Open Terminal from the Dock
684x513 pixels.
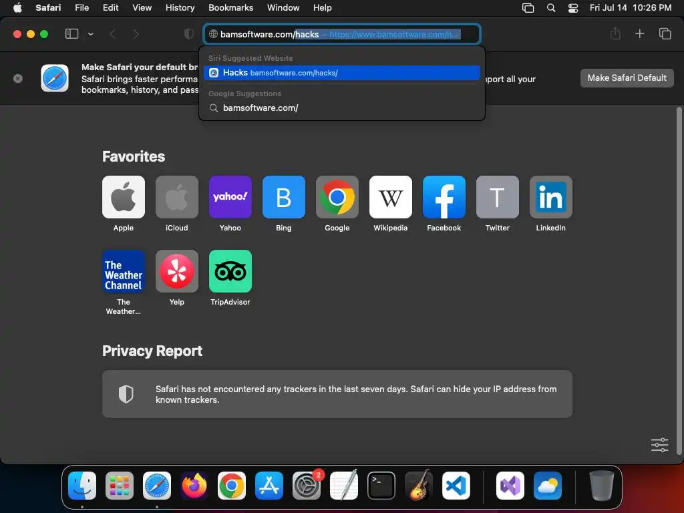(x=381, y=485)
